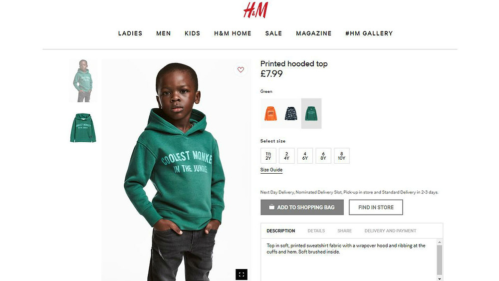The image size is (499, 281).
Task: Open fullscreen image view icon
Action: [x=241, y=275]
